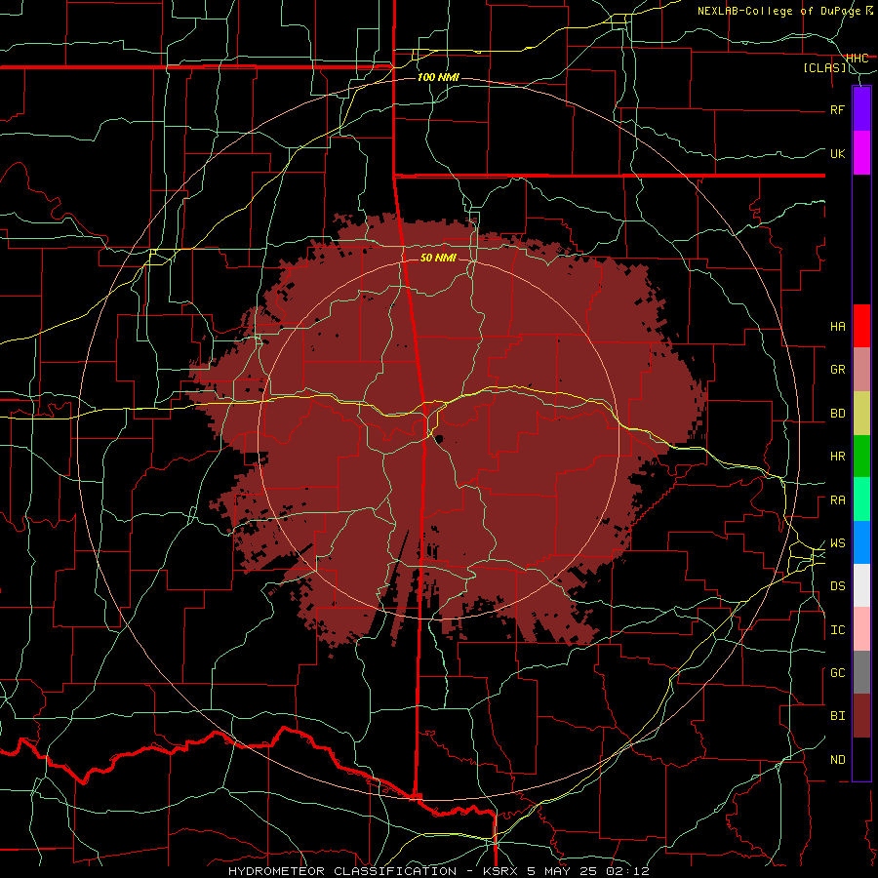Select the GC legend label
Image resolution: width=878 pixels, height=878 pixels.
[837, 673]
